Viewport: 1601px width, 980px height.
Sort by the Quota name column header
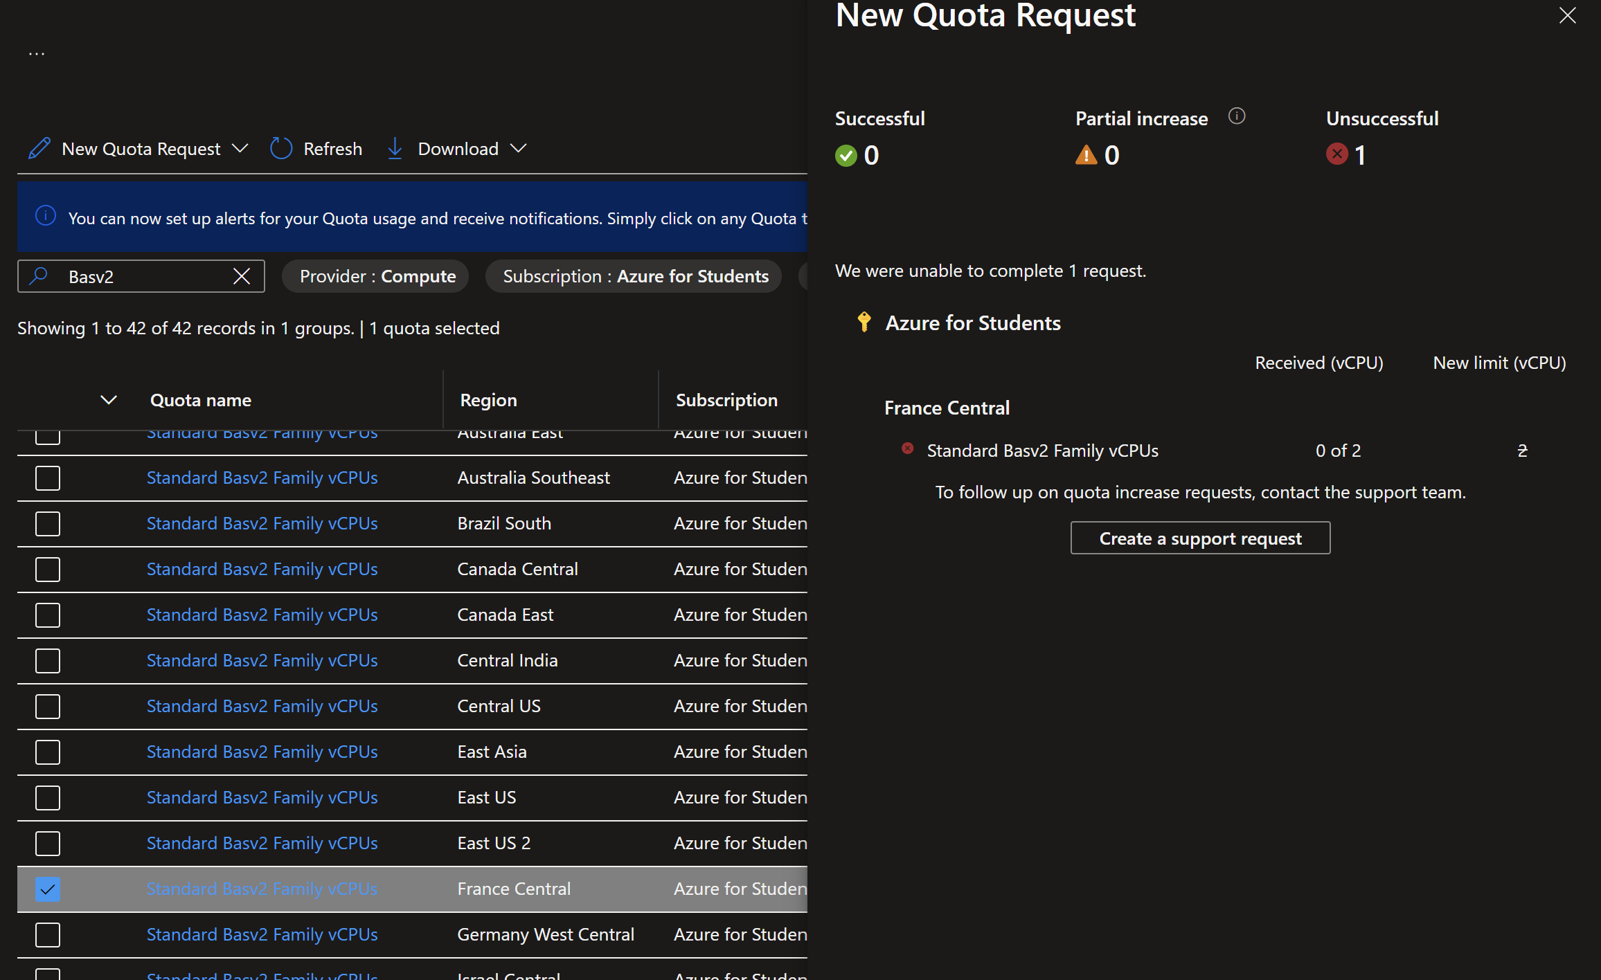click(x=201, y=400)
